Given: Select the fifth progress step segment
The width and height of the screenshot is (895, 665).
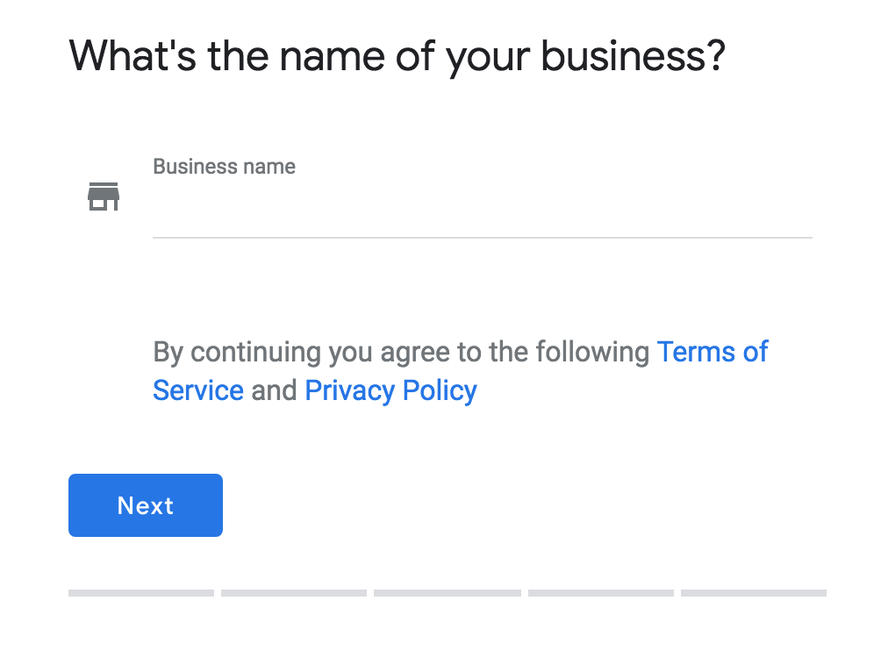Looking at the screenshot, I should pyautogui.click(x=754, y=593).
